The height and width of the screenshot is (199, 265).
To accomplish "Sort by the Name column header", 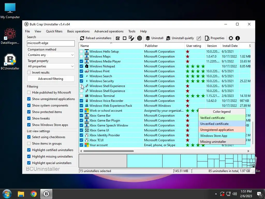I will (x=111, y=46).
